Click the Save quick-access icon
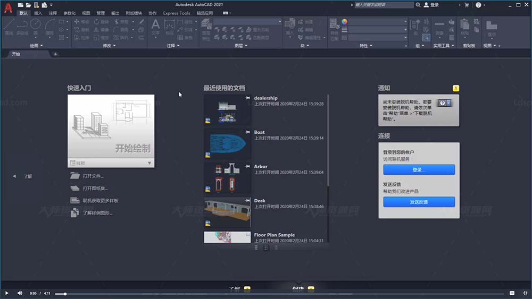 pos(36,5)
